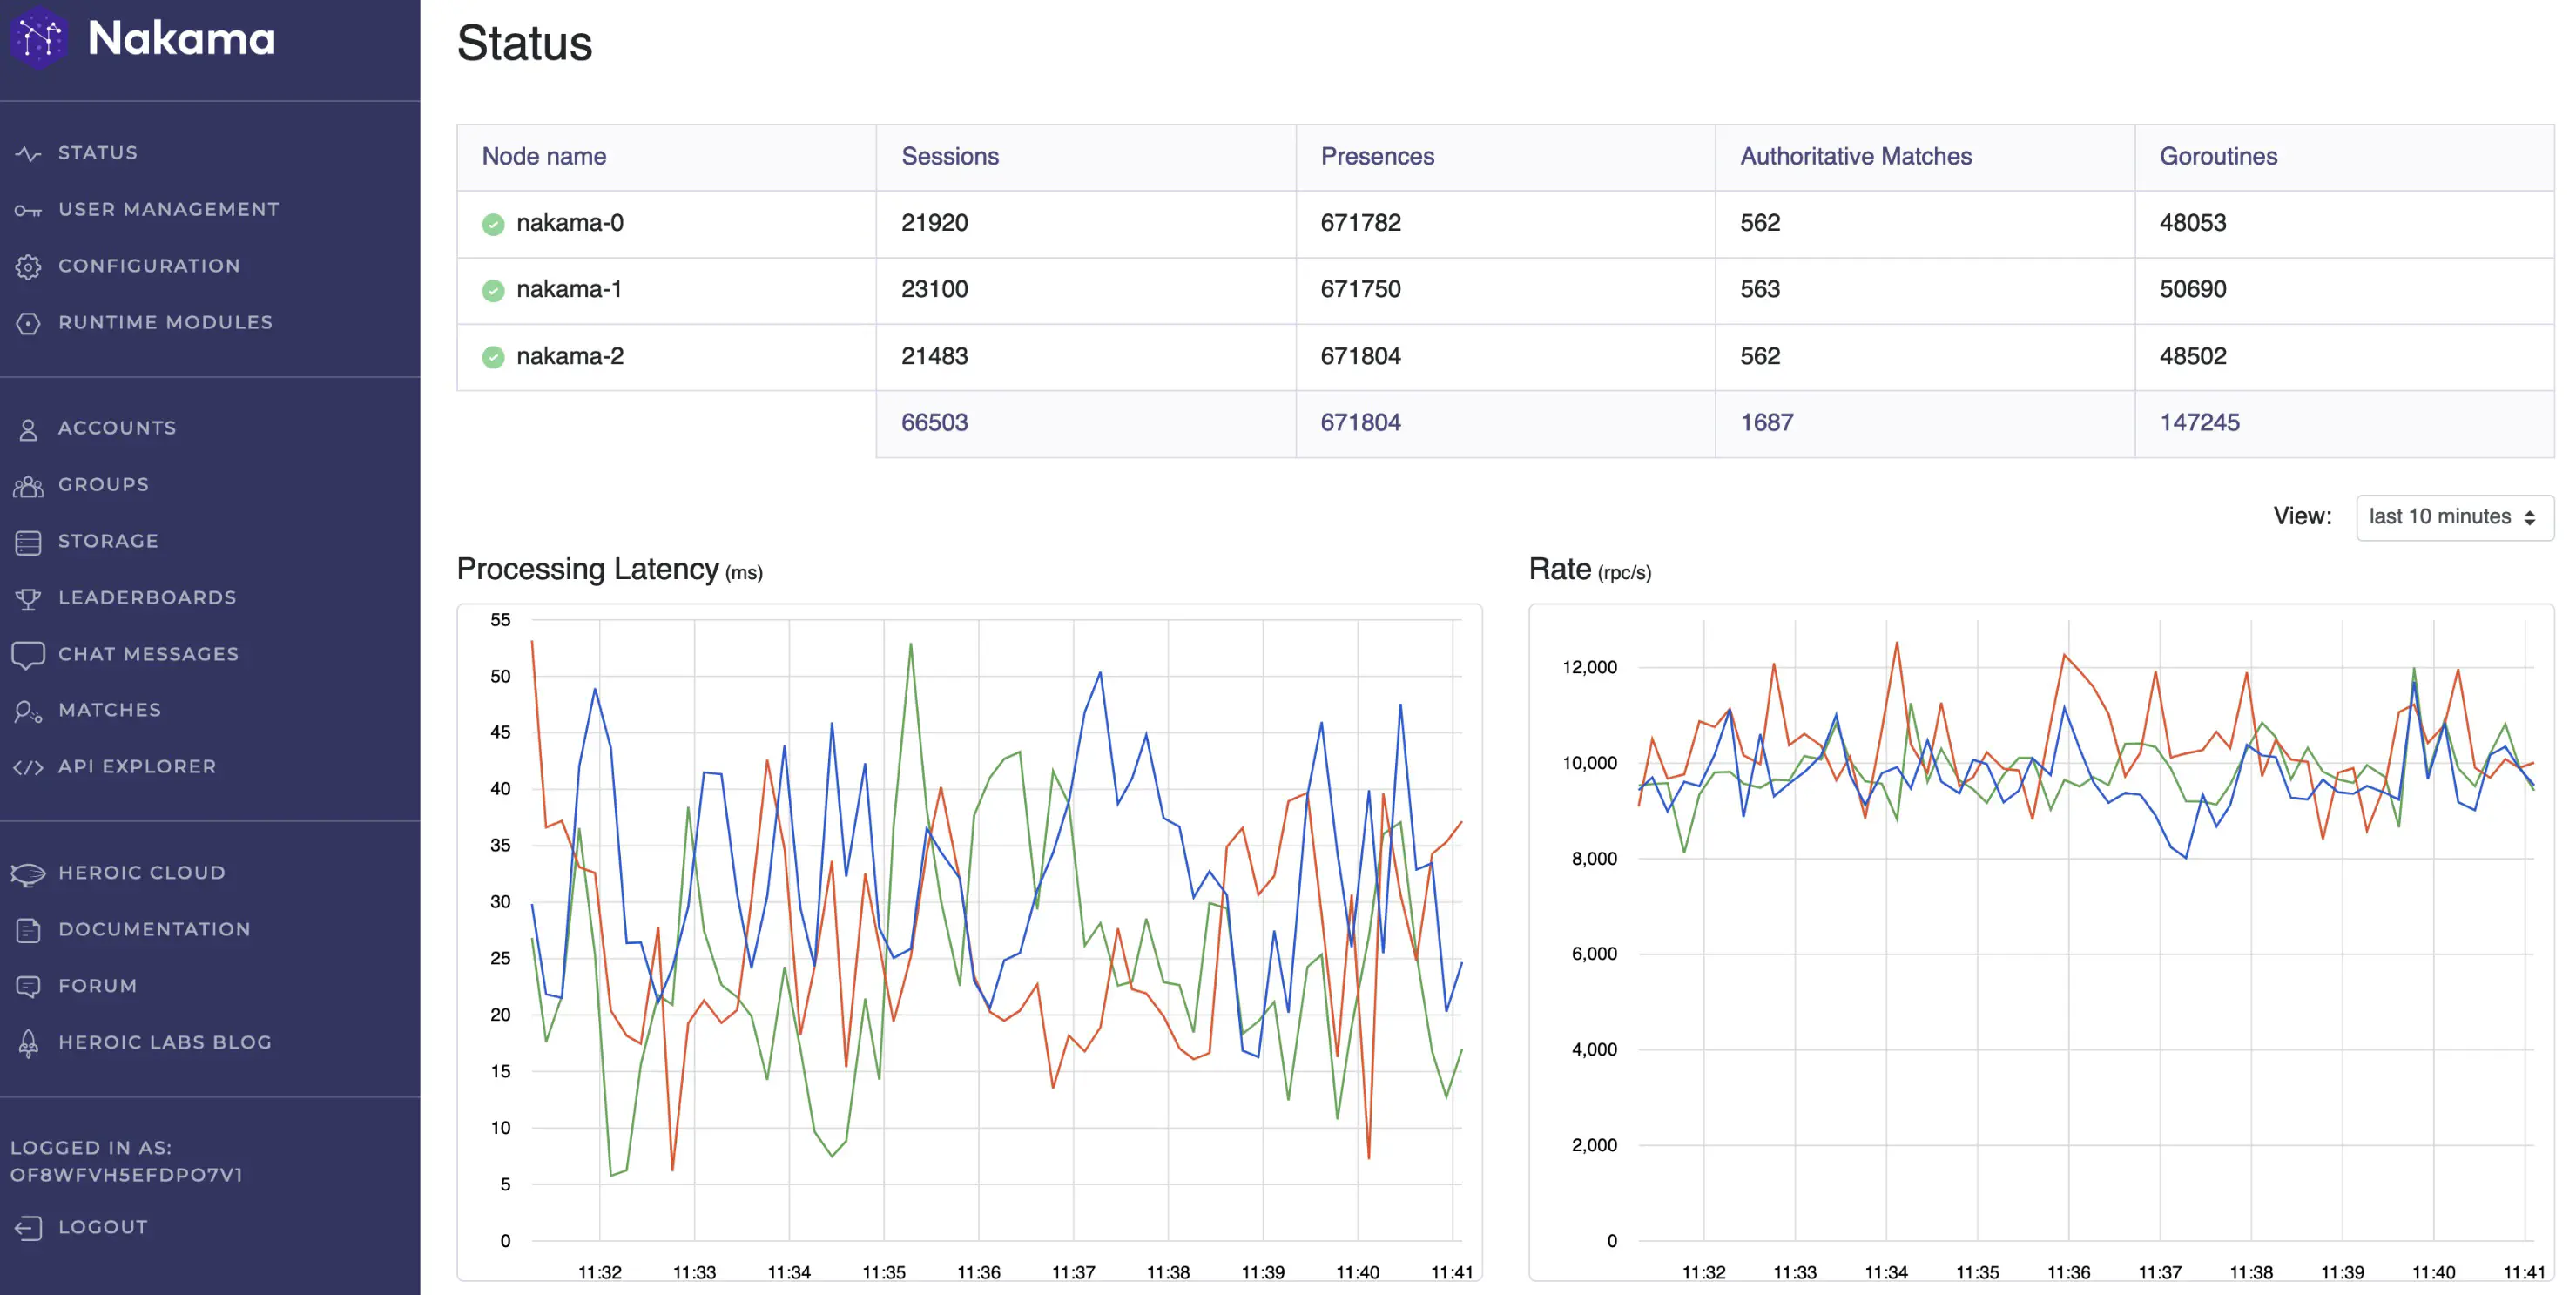Open the Heroic Labs Blog link
Image resolution: width=2576 pixels, height=1295 pixels.
pos(165,1042)
